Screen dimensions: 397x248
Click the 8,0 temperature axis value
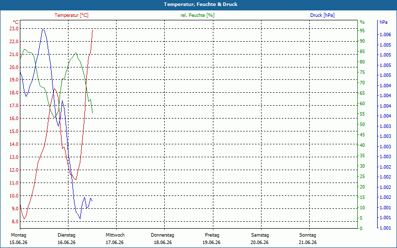pyautogui.click(x=15, y=222)
